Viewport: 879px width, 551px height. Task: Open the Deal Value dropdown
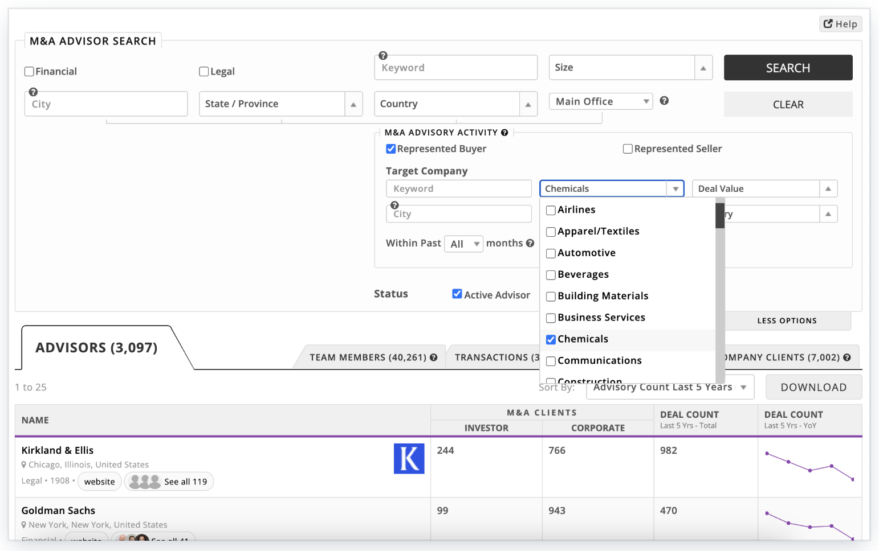click(828, 189)
